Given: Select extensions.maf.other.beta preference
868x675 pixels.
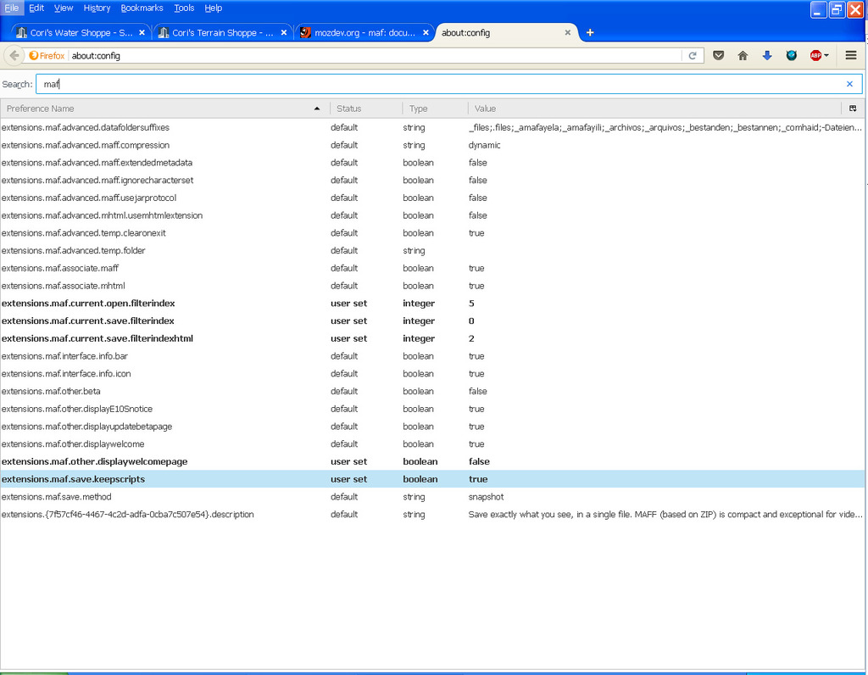Looking at the screenshot, I should pyautogui.click(x=432, y=391).
